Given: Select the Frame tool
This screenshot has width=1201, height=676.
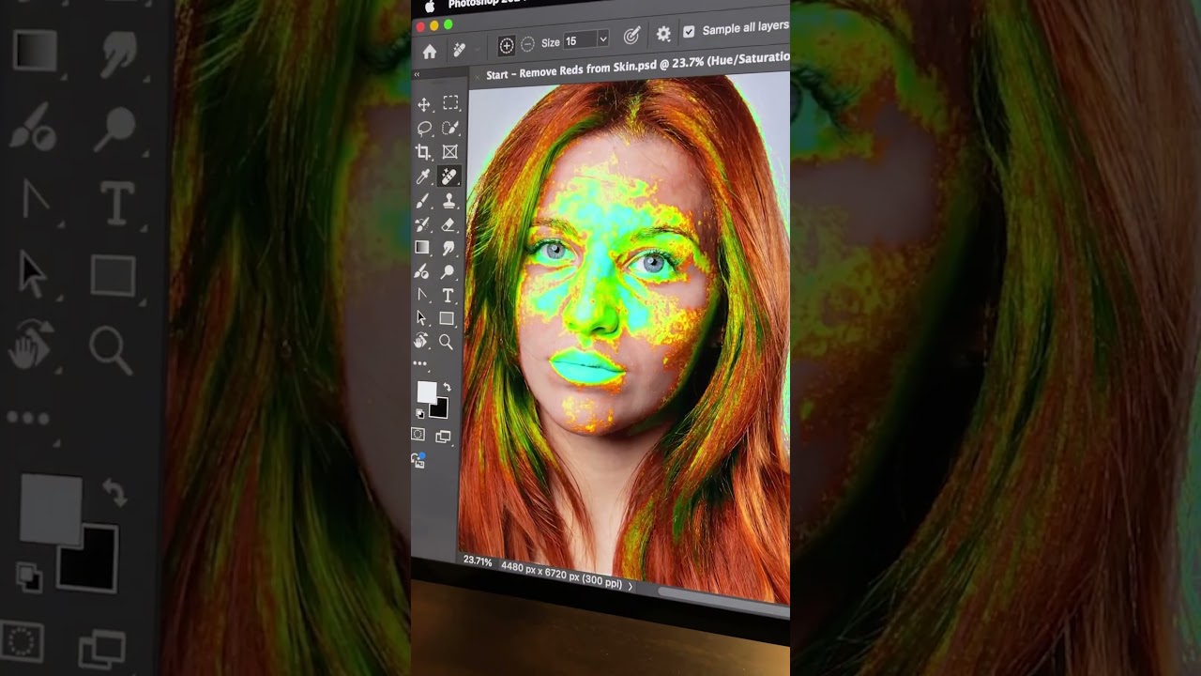Looking at the screenshot, I should [x=449, y=151].
